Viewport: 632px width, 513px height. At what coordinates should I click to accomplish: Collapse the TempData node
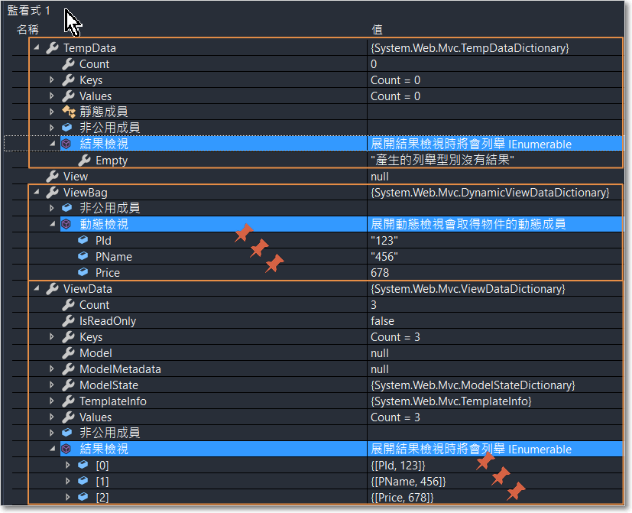click(x=37, y=47)
